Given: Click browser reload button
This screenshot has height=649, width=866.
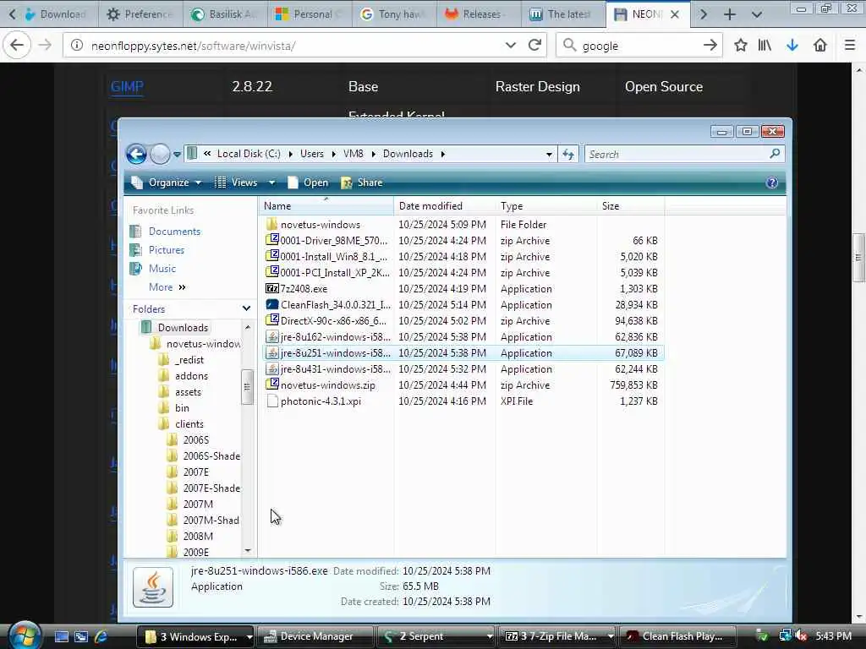Looking at the screenshot, I should [x=534, y=46].
